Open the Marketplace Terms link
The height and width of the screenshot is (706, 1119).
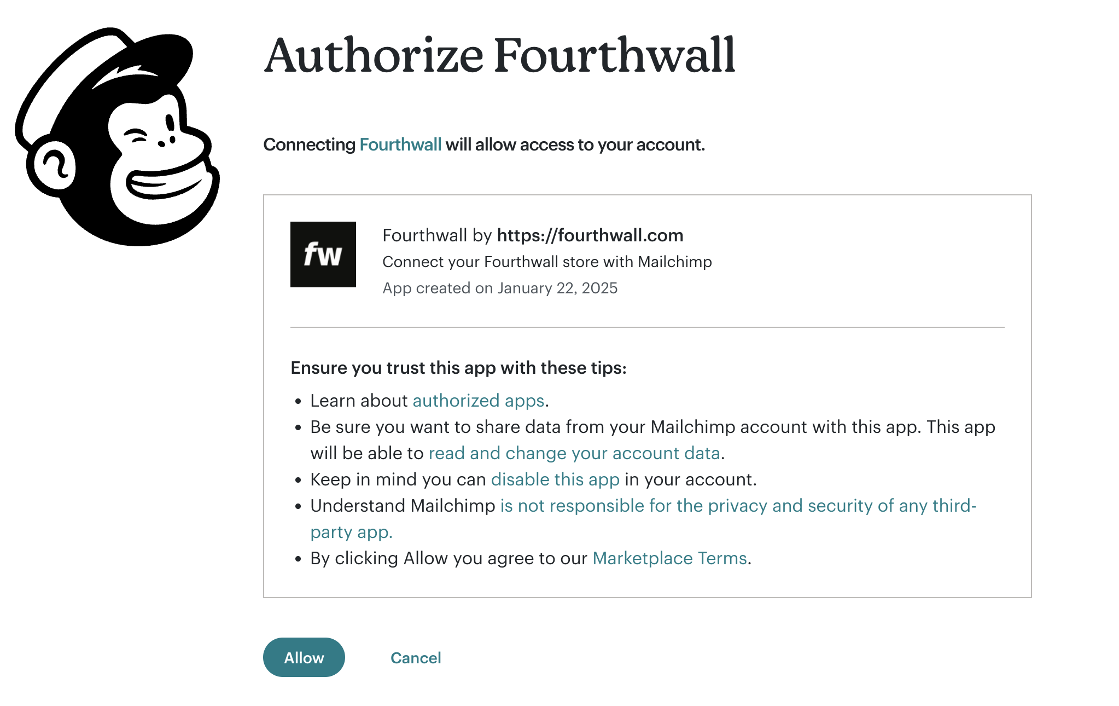[x=669, y=558]
